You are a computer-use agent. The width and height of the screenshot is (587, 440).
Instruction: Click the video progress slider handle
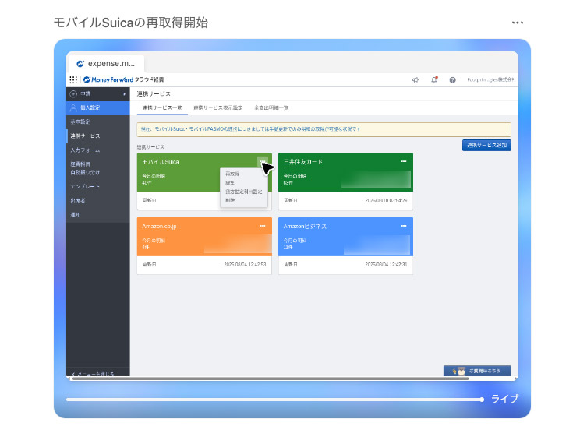point(482,400)
